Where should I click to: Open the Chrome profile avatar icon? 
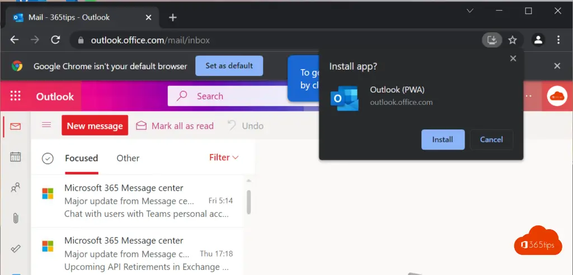point(538,40)
